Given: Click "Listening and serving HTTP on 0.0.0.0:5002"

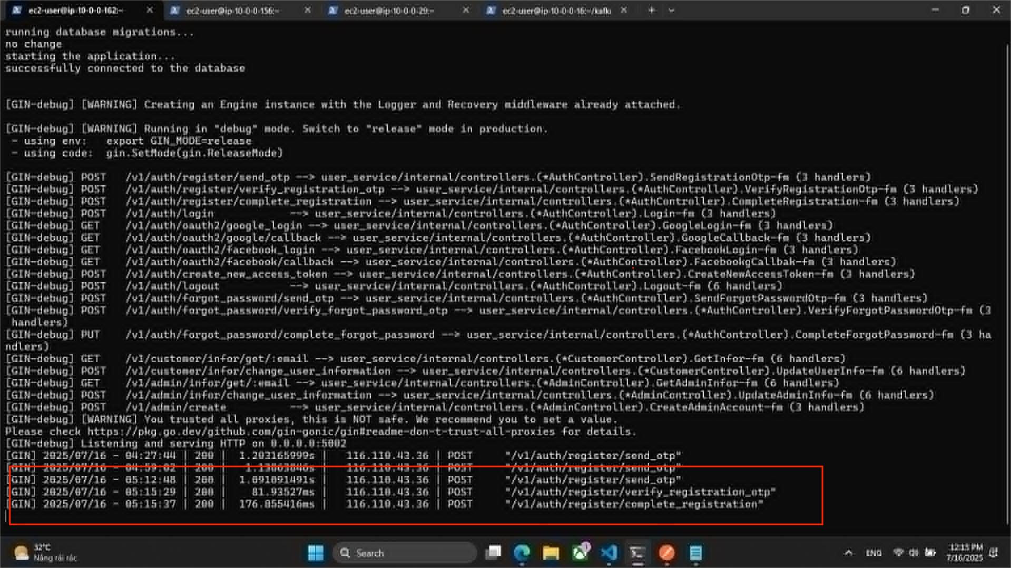Looking at the screenshot, I should (214, 444).
